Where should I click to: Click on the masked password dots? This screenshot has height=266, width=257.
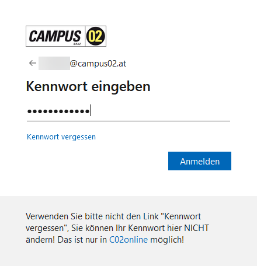[x=58, y=111]
